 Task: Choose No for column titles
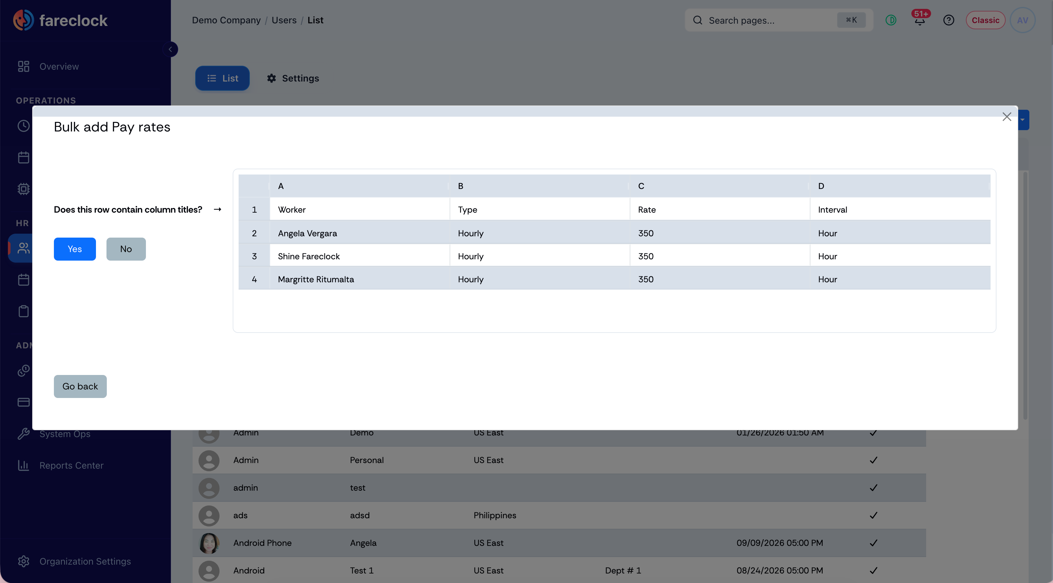tap(126, 248)
